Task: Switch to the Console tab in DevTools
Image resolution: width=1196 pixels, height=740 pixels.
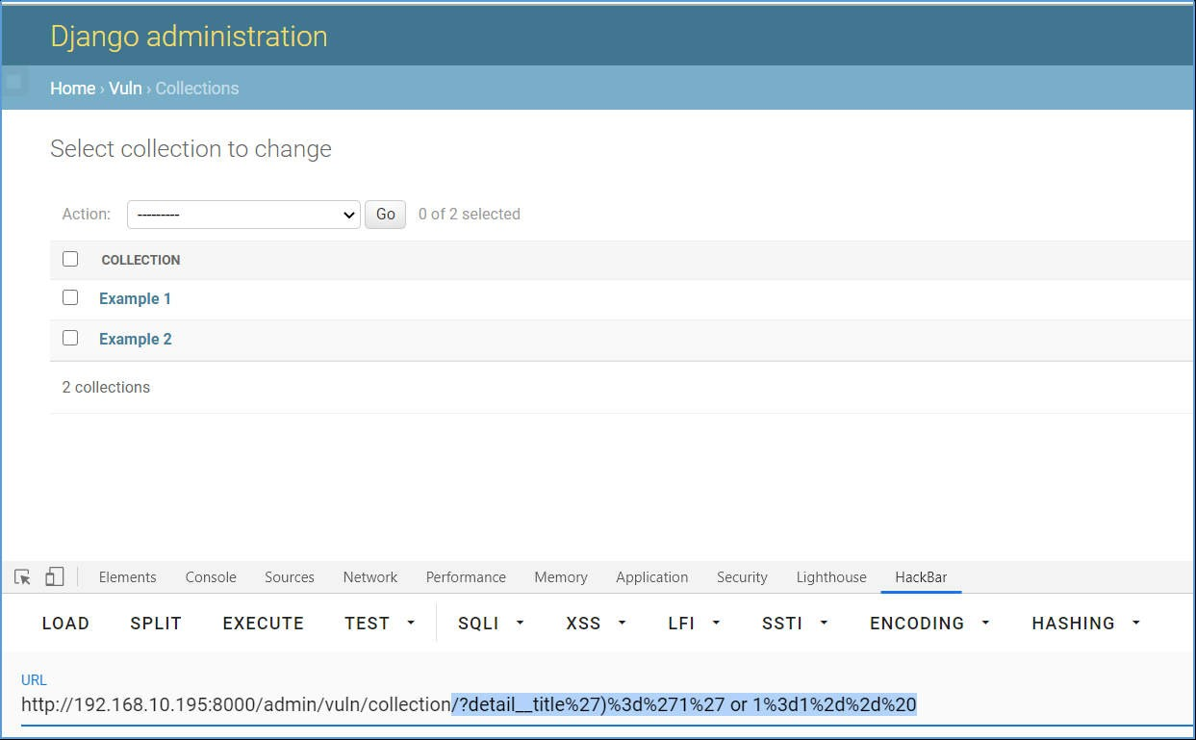Action: 210,576
